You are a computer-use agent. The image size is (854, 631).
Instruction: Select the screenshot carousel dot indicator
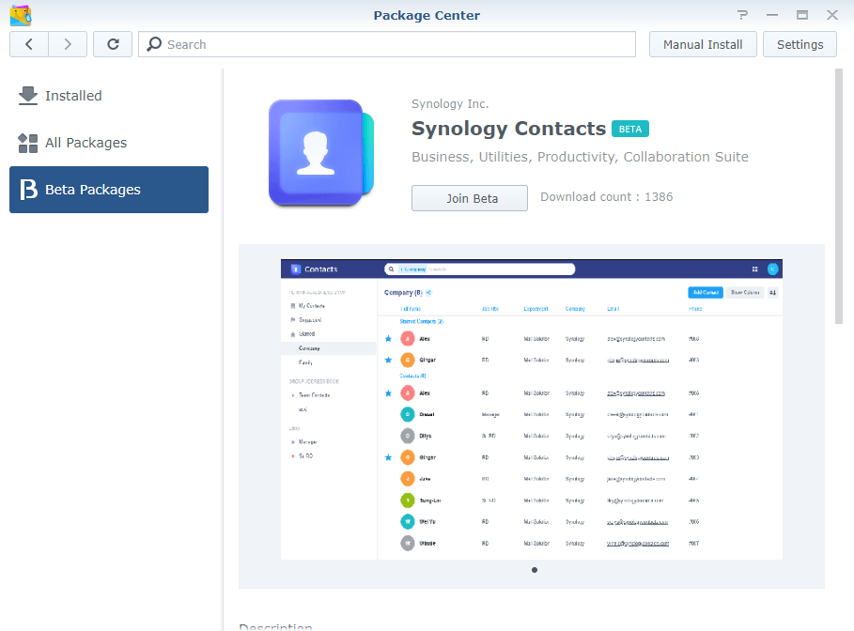point(535,570)
